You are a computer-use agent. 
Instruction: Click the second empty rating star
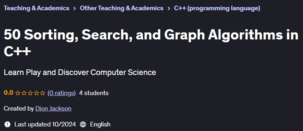(x=24, y=93)
